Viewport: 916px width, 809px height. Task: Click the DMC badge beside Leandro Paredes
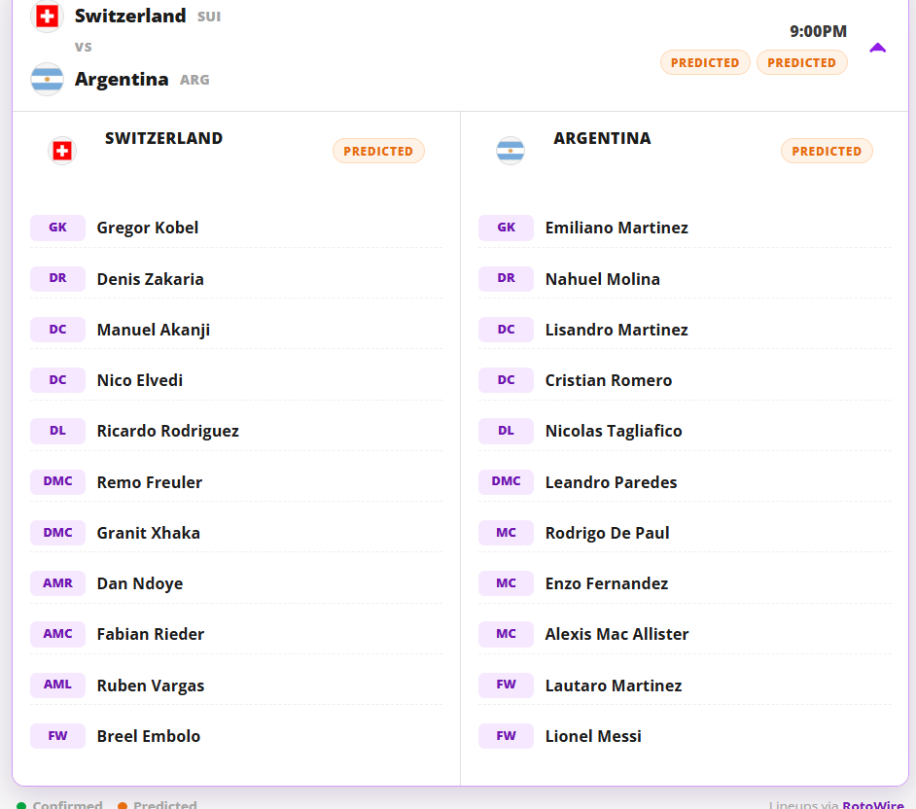506,482
